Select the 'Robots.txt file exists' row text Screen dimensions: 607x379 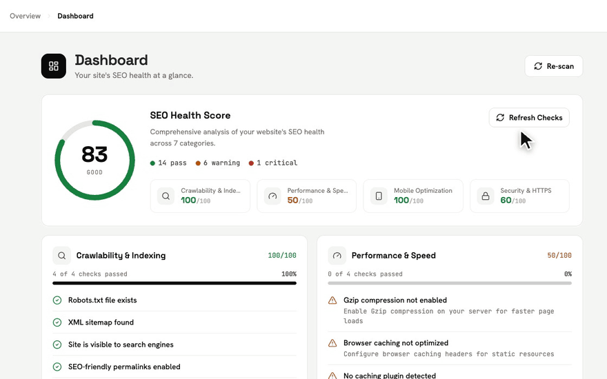(103, 300)
